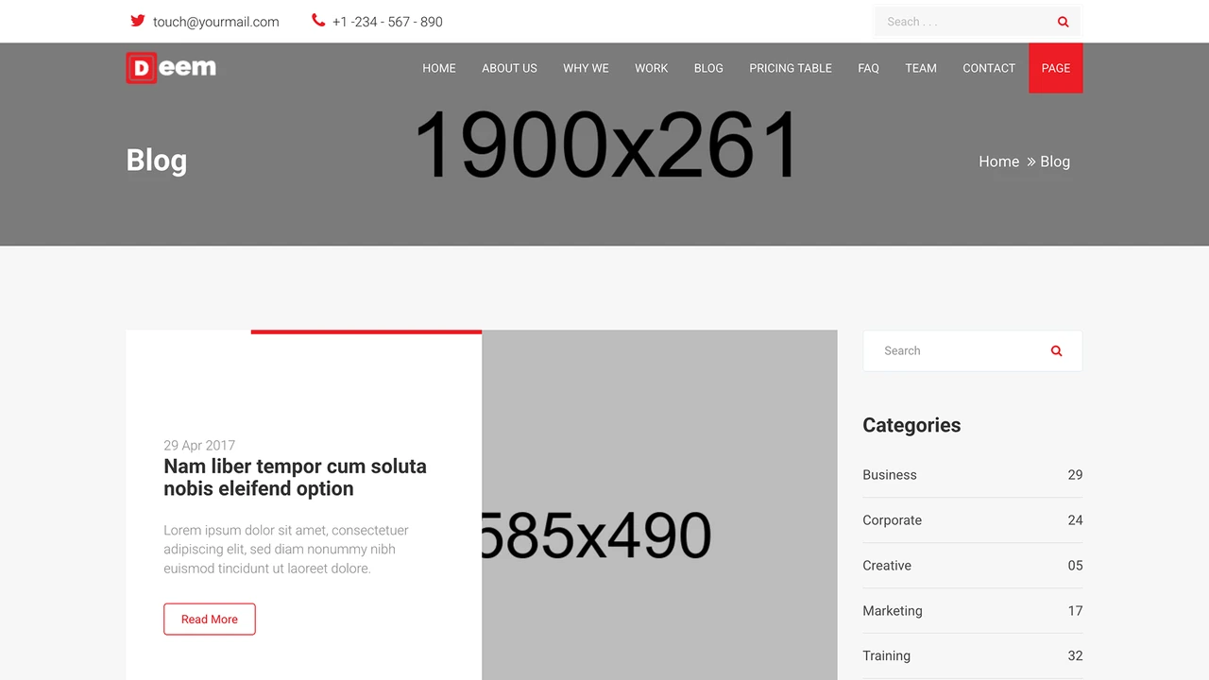Select the Marketing category

893,611
